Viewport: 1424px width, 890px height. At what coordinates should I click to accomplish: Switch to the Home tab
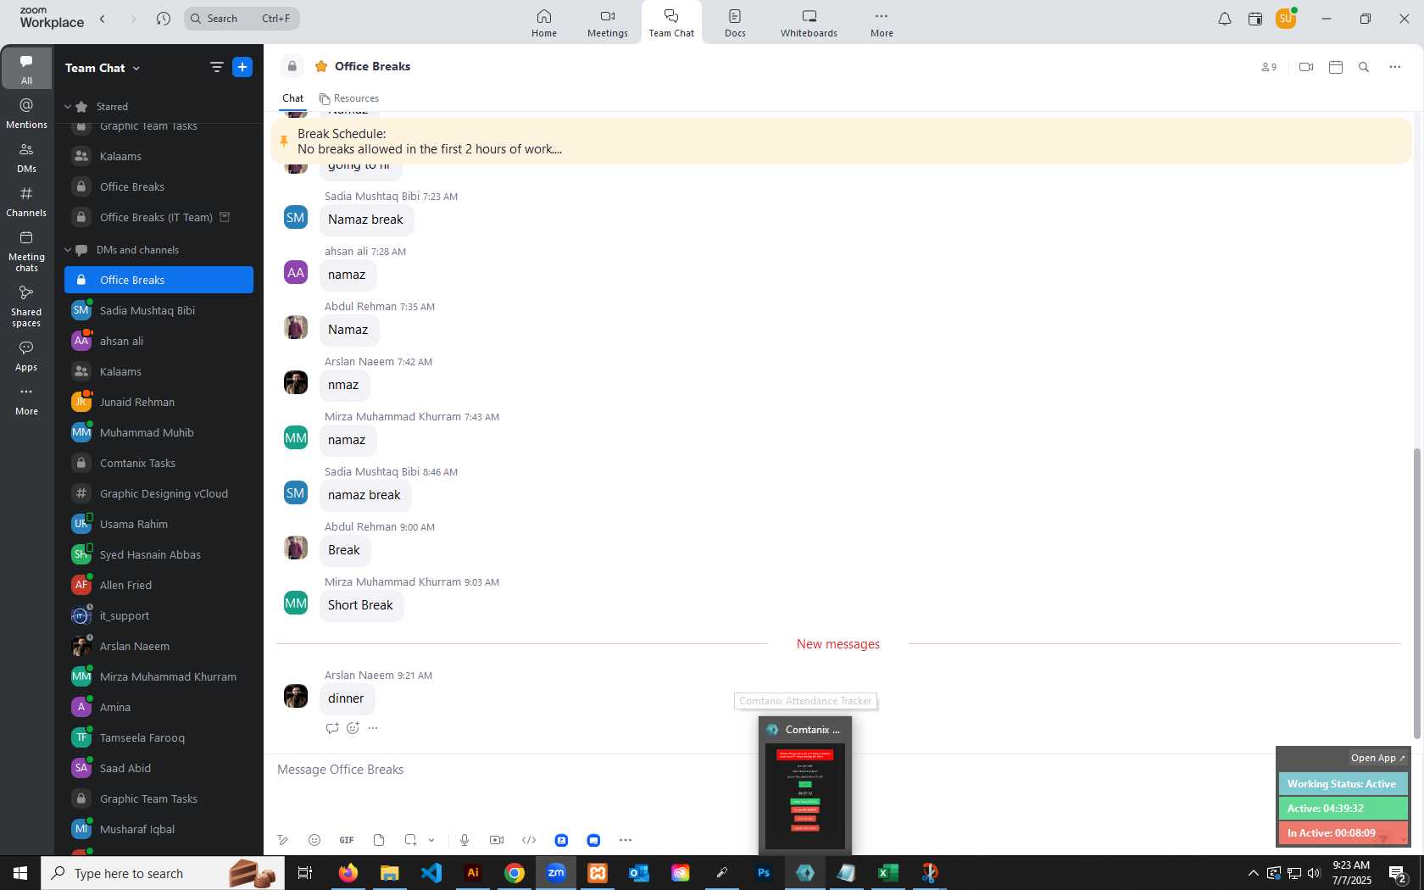tap(544, 23)
